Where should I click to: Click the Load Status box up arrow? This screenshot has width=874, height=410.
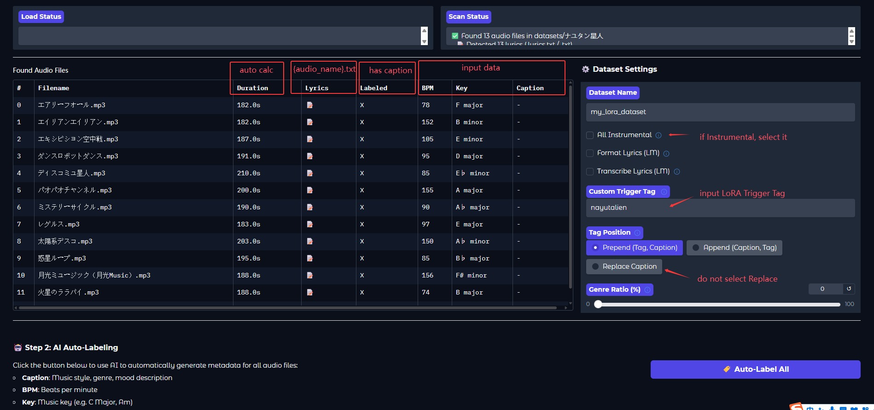point(424,30)
